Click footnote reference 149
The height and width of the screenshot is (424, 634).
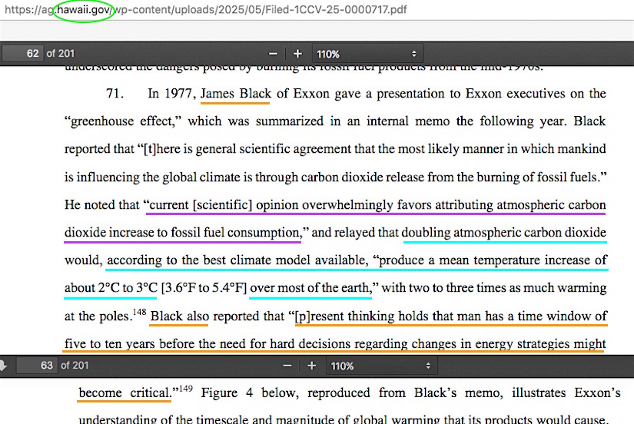185,389
